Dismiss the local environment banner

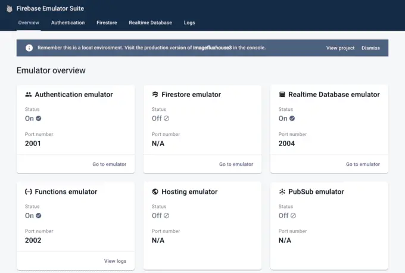[370, 48]
